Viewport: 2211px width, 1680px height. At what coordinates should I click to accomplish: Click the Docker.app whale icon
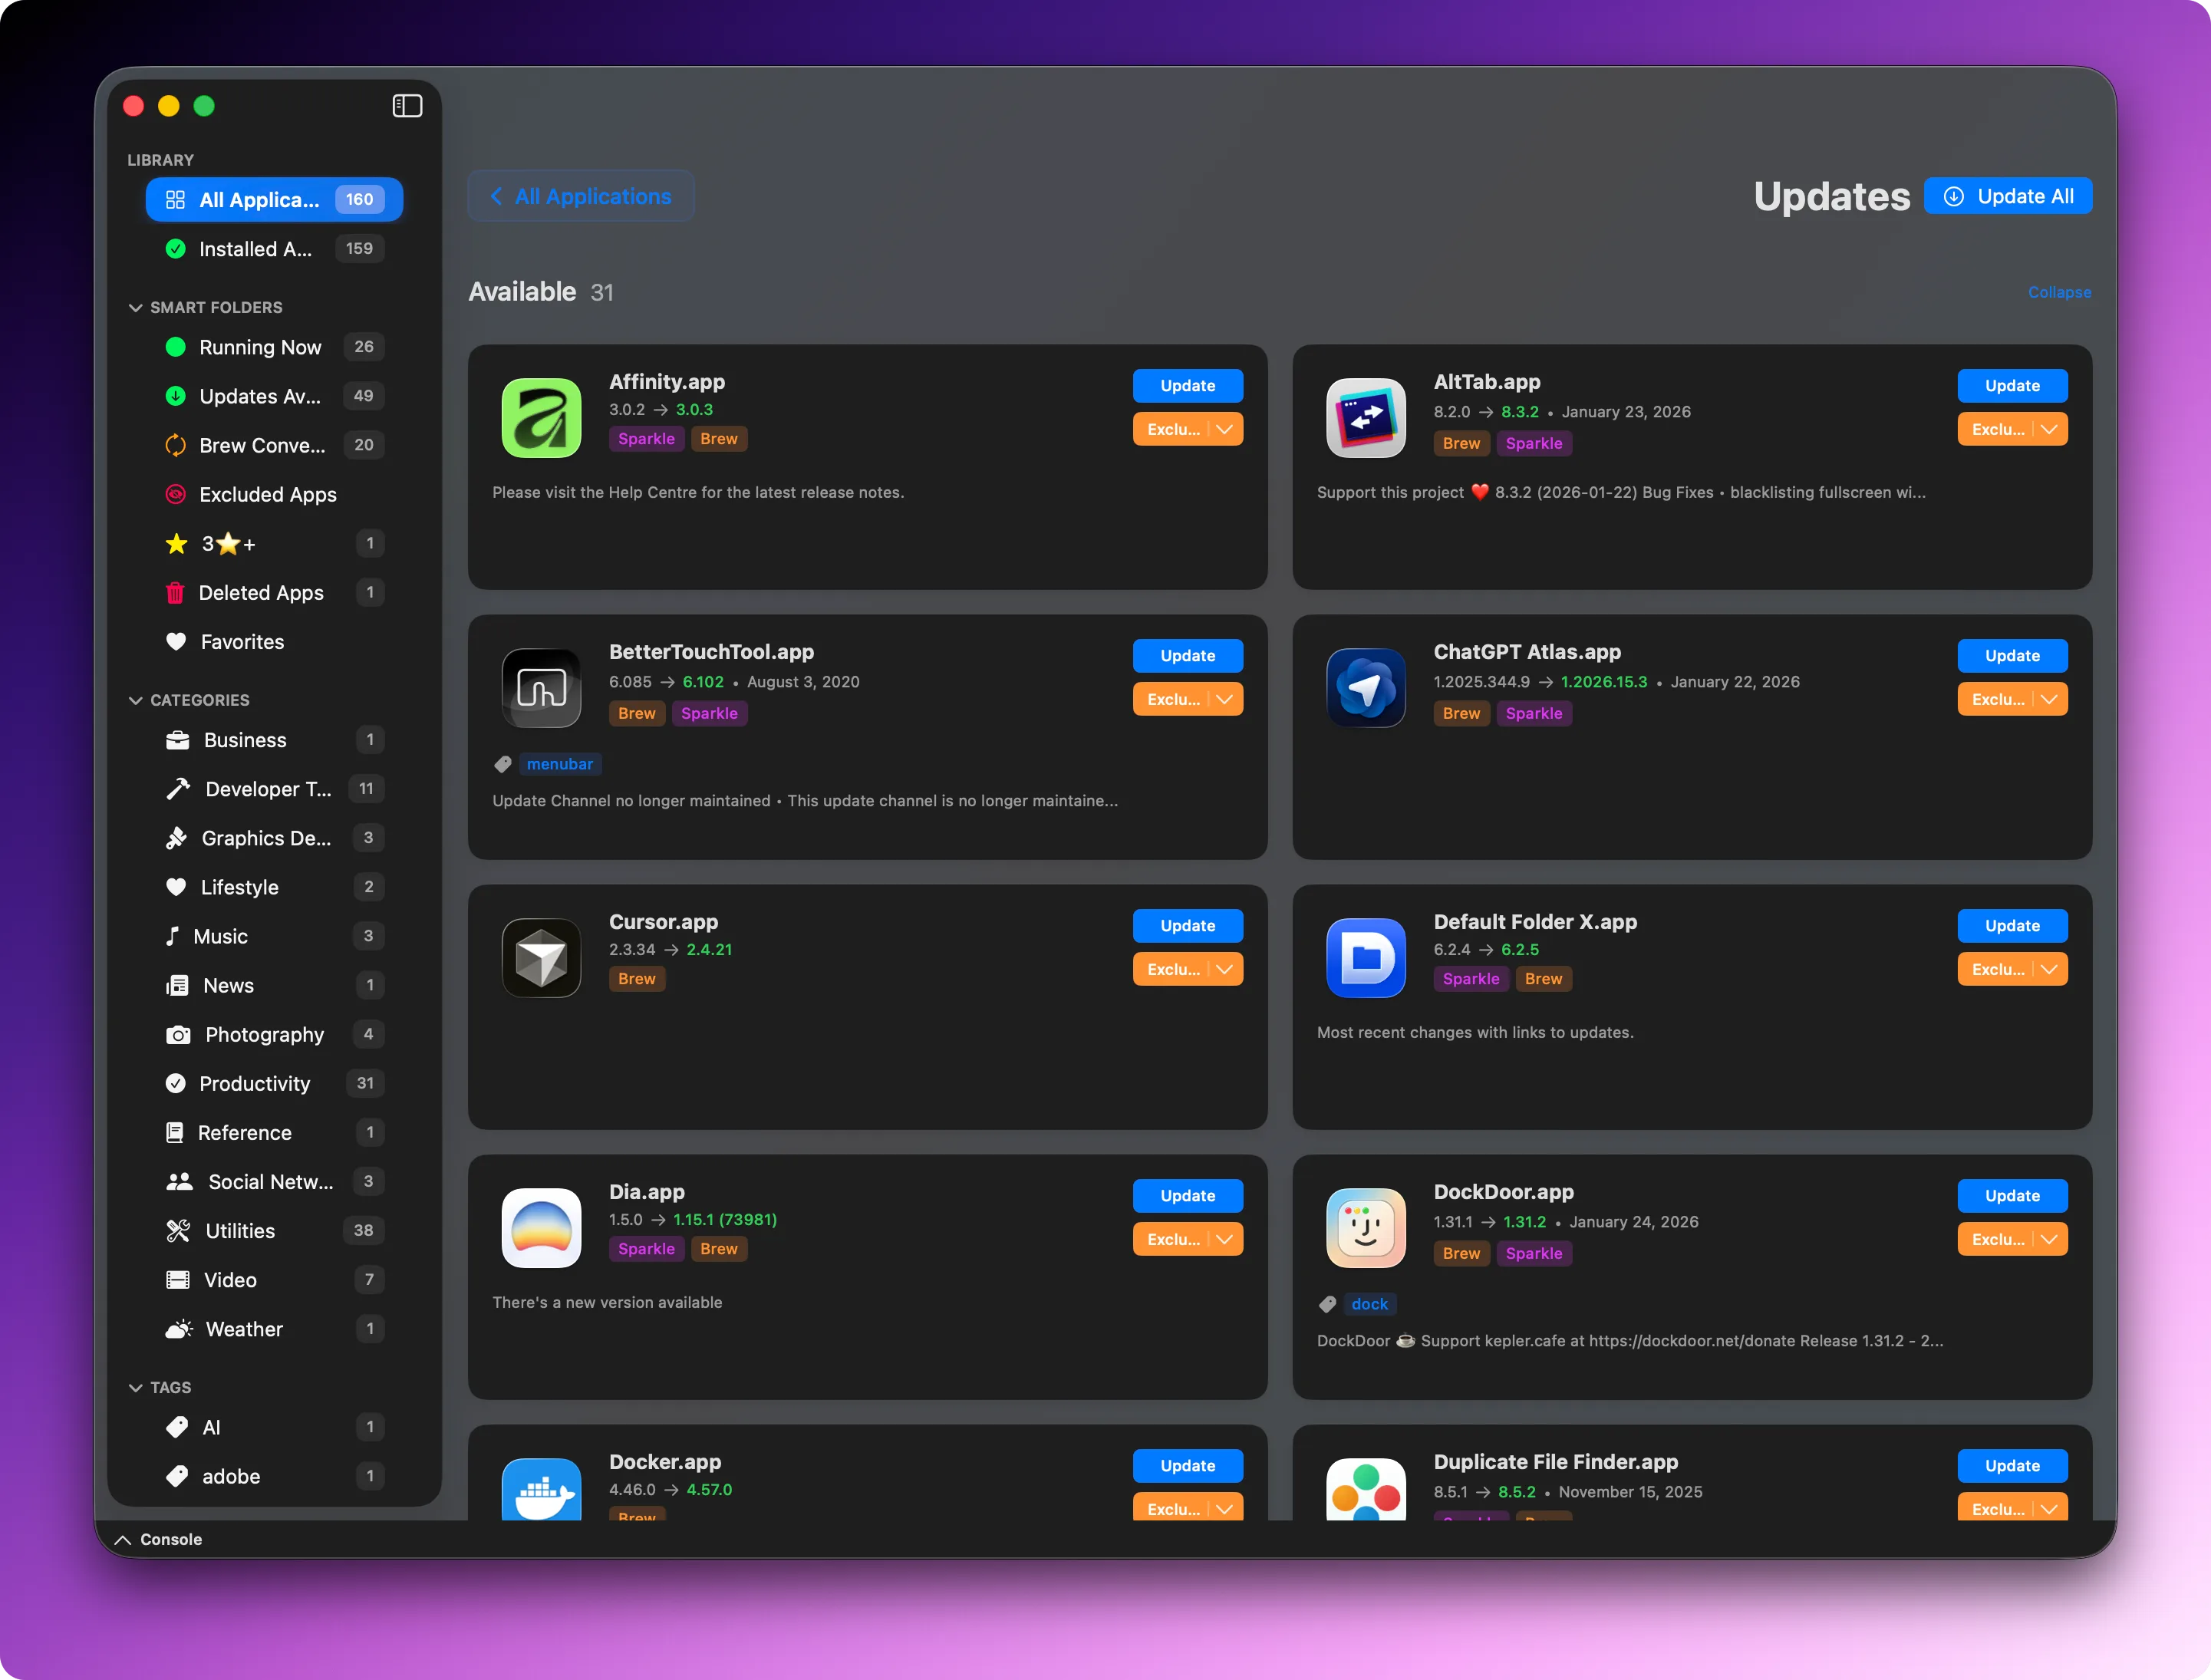541,1490
